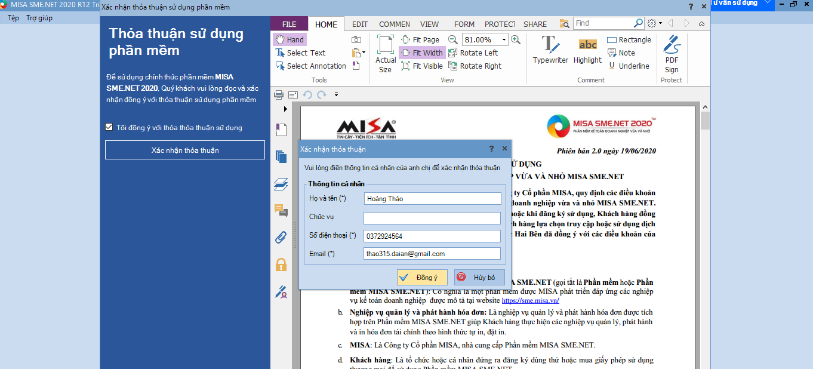The image size is (813, 369).
Task: Open the digital signatures panel
Action: (x=281, y=291)
